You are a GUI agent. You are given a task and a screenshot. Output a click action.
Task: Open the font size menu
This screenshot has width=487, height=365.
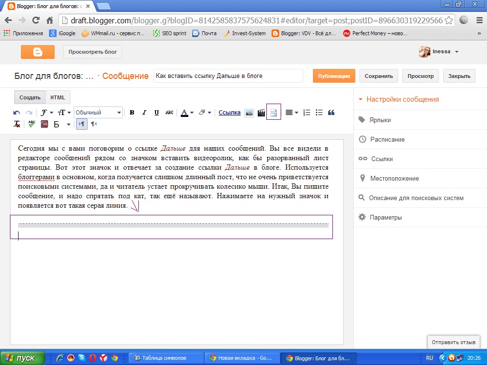pos(64,112)
